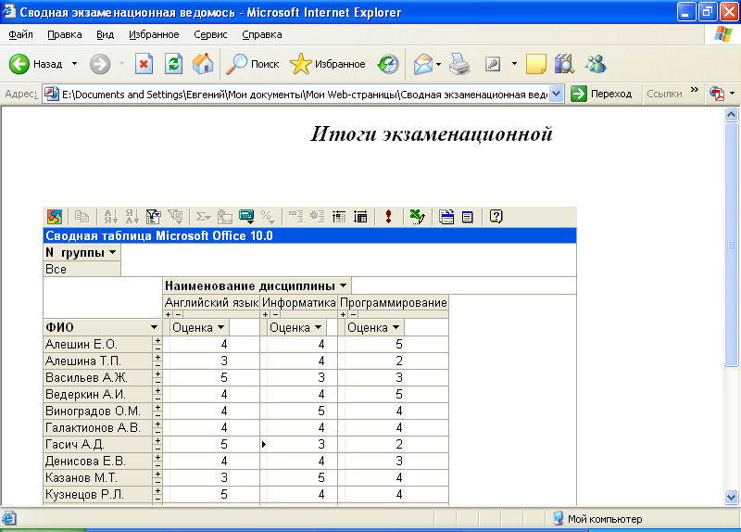Image resolution: width=741 pixels, height=532 pixels.
Task: Click the Microsoft Office logo icon in pivot toolbar
Action: [55, 217]
